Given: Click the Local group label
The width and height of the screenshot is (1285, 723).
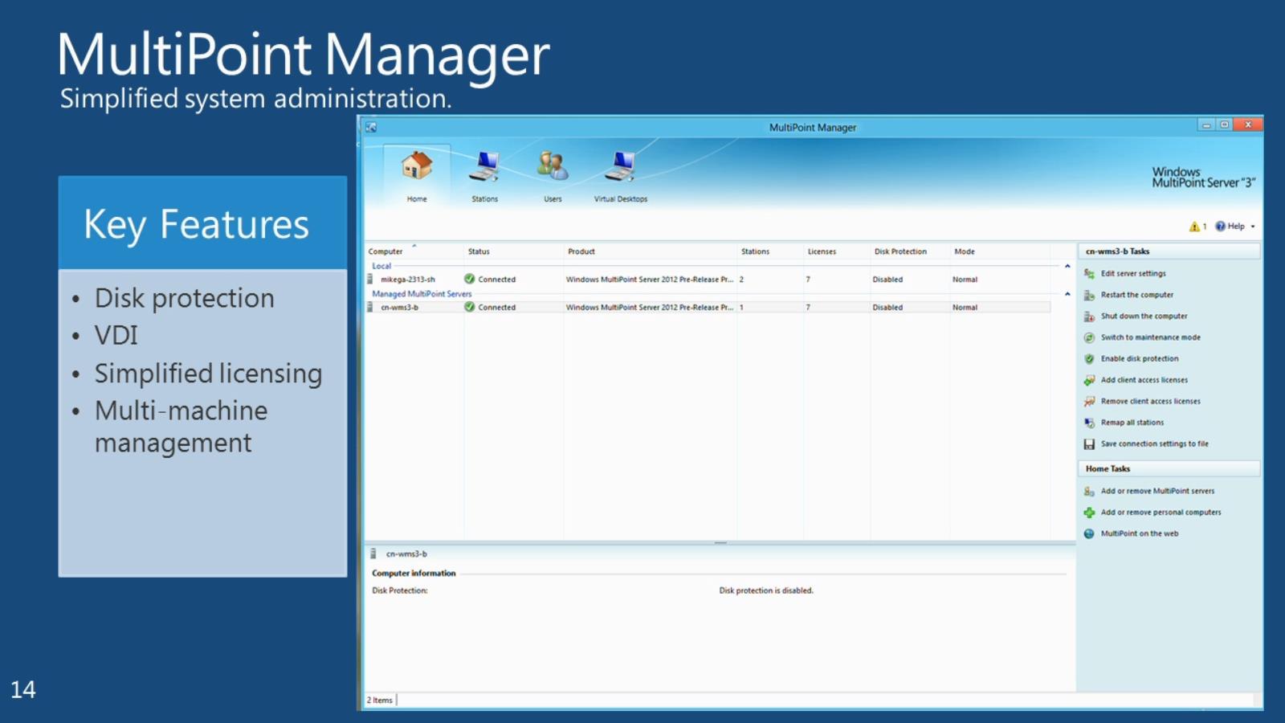Looking at the screenshot, I should [x=381, y=266].
